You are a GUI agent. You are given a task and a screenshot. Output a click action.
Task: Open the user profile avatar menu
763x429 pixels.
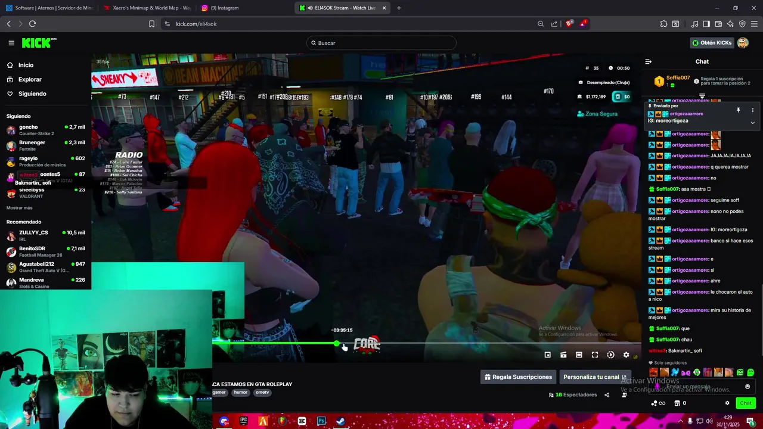[743, 43]
